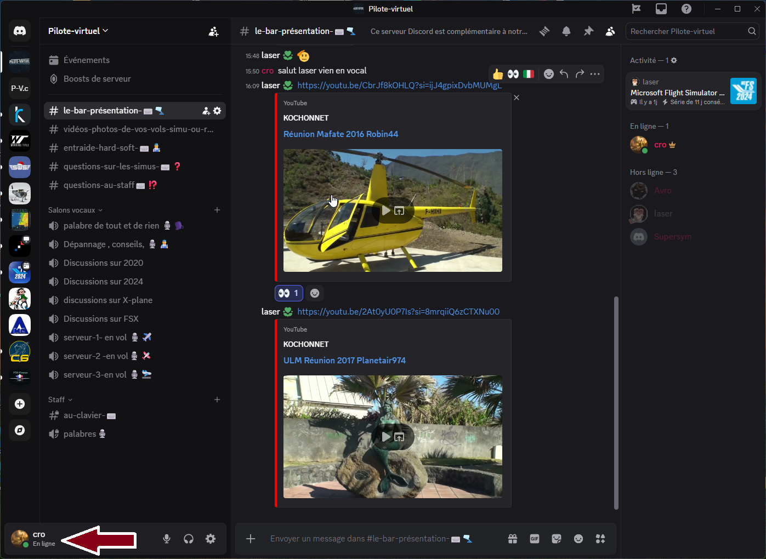Open the Pilote-virtuel server dropdown menu
The width and height of the screenshot is (766, 559).
tap(78, 31)
